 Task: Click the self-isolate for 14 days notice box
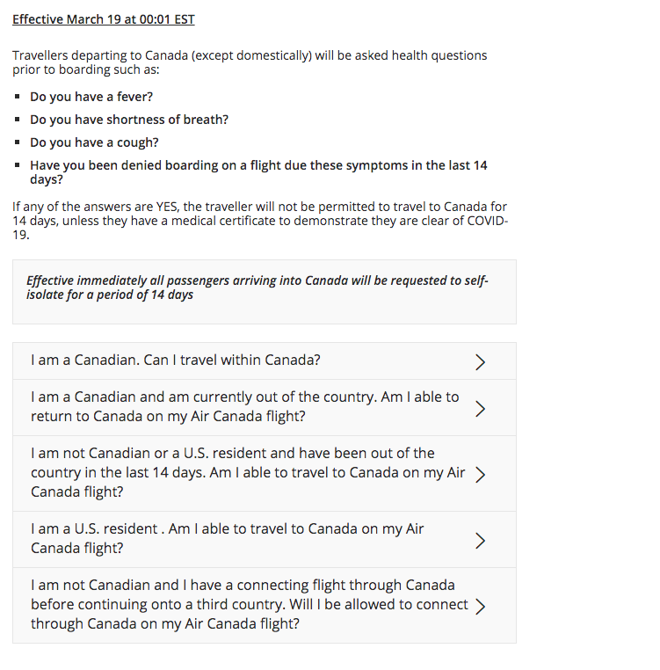(265, 292)
